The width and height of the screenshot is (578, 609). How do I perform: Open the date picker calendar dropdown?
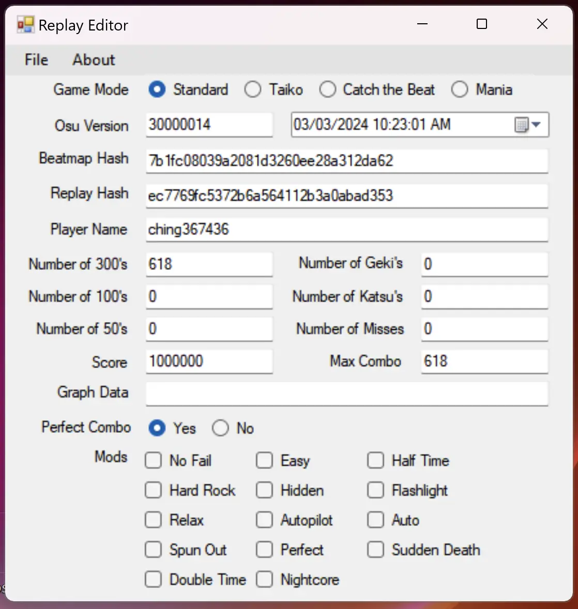[x=528, y=125]
